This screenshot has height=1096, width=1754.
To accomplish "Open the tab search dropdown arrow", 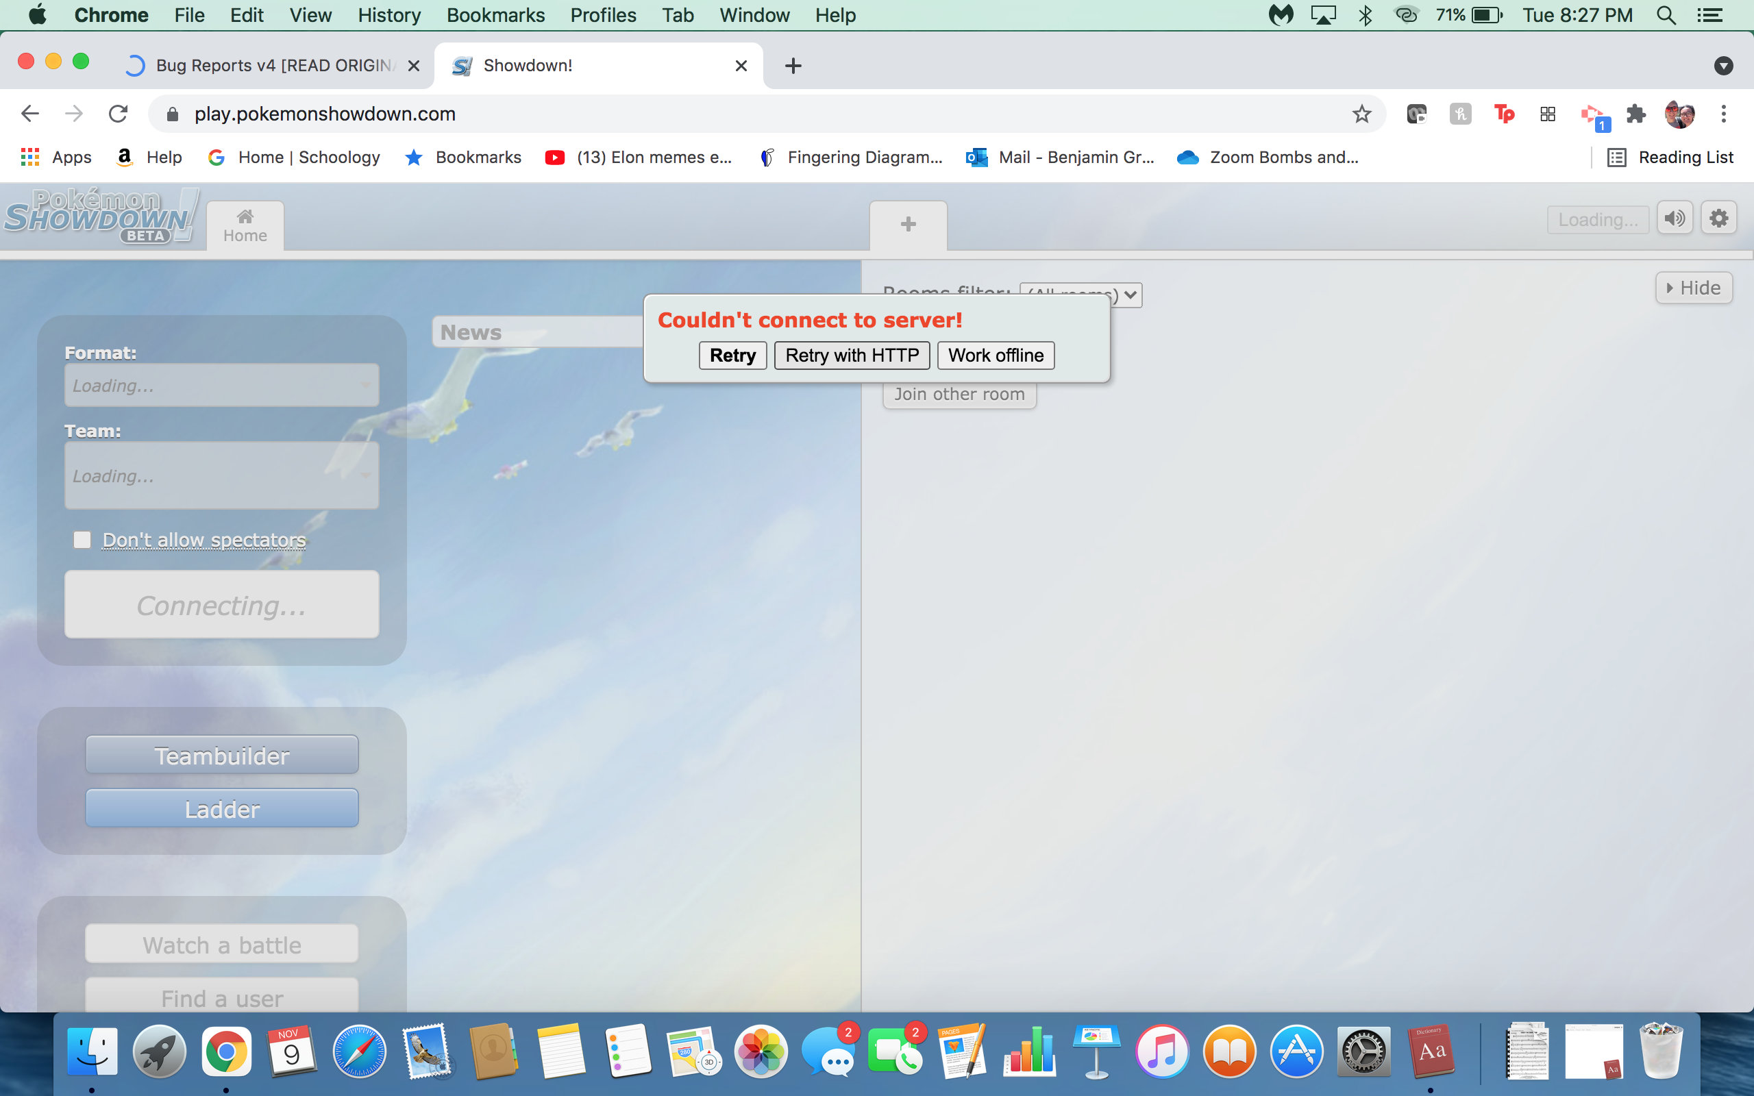I will 1724,66.
